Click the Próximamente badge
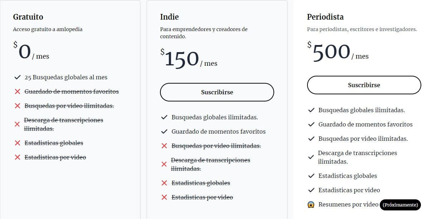427x219 pixels. point(400,205)
